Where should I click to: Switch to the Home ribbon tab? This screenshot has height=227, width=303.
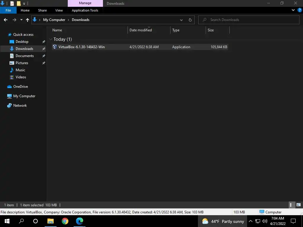(25, 10)
